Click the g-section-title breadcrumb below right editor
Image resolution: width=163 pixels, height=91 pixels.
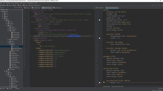click(x=106, y=86)
